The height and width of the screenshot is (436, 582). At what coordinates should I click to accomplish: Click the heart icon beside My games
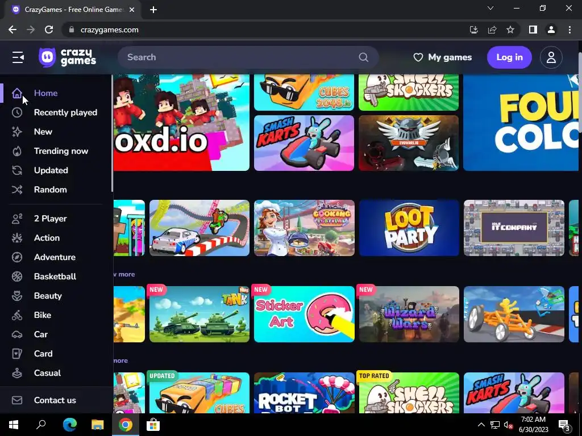point(418,57)
